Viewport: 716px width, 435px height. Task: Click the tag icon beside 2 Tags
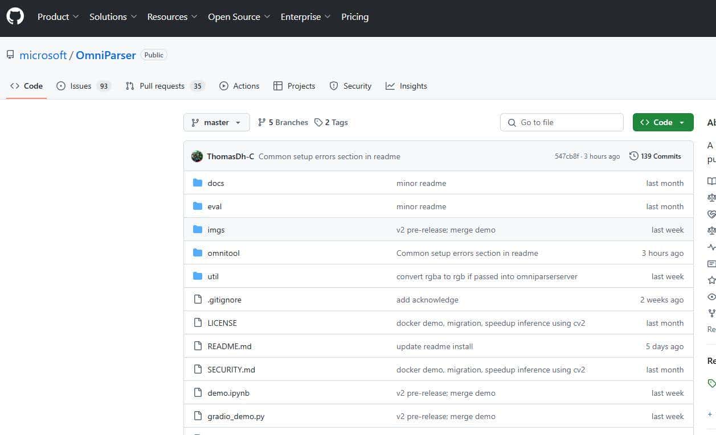[x=317, y=122]
